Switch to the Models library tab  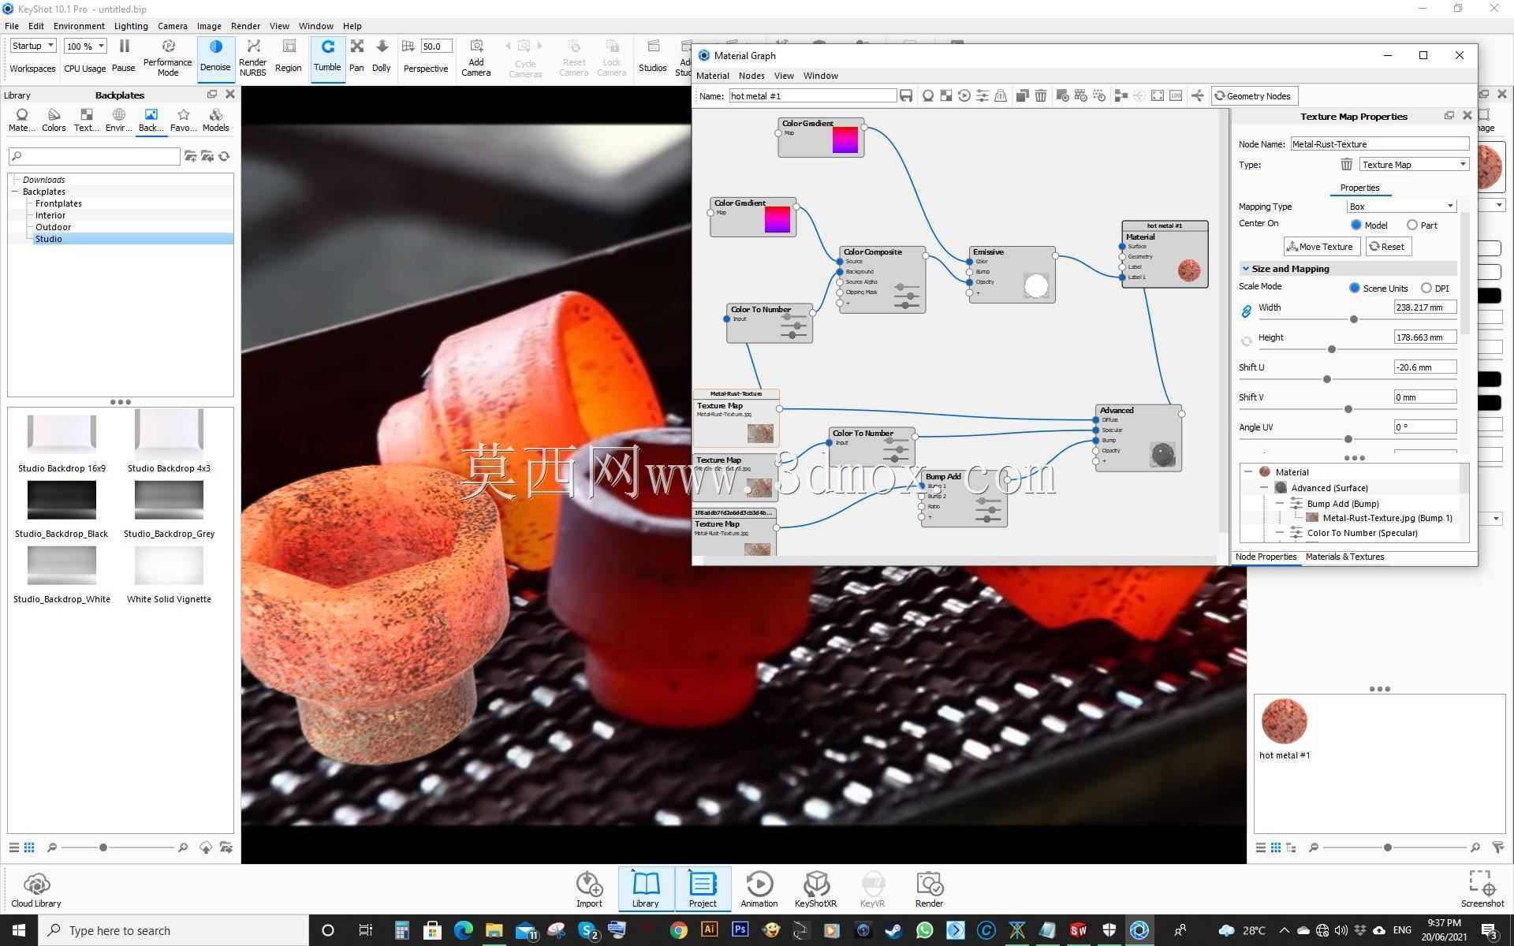click(215, 120)
